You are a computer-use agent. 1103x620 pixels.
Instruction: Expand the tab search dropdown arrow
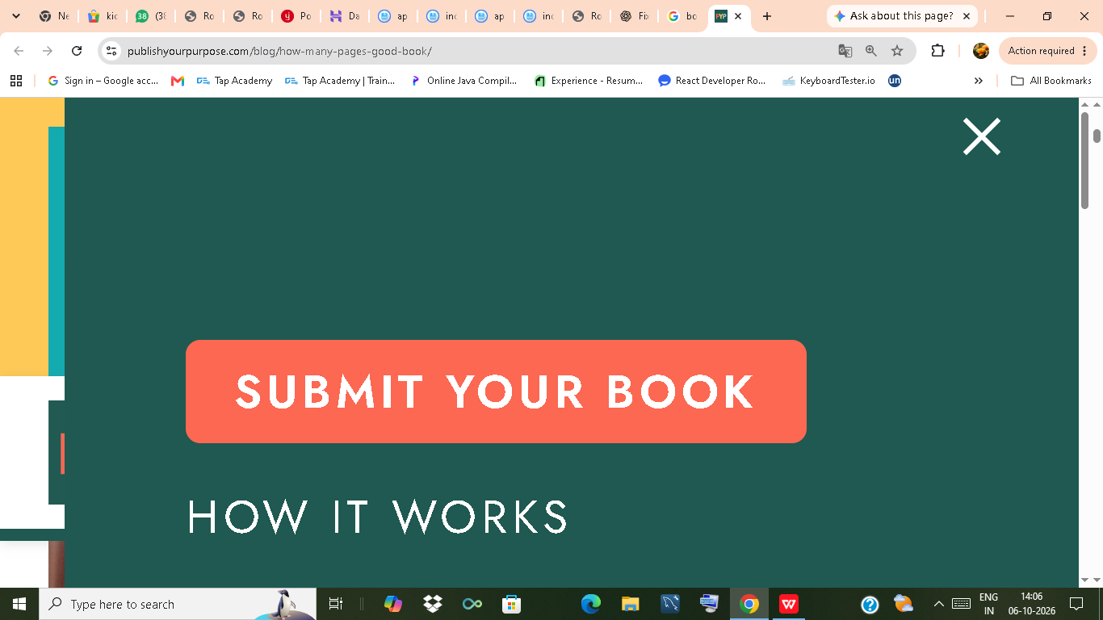click(x=16, y=16)
